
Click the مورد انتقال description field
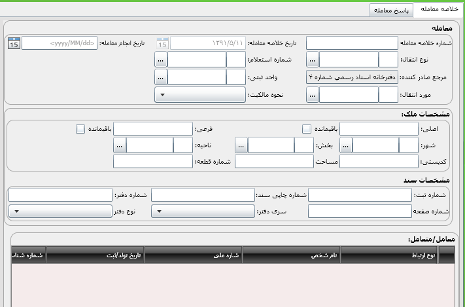pos(349,95)
